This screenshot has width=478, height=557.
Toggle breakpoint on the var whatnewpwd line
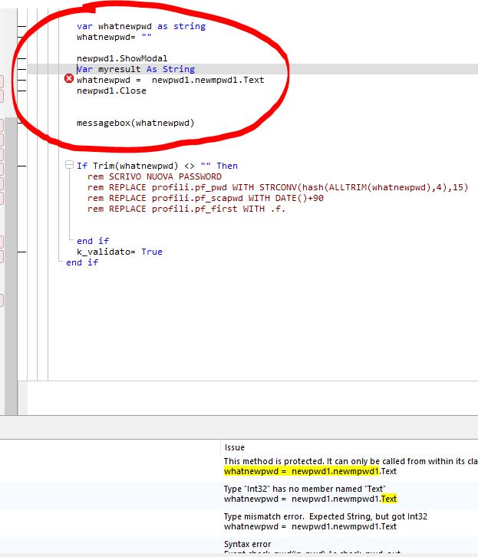pyautogui.click(x=21, y=26)
